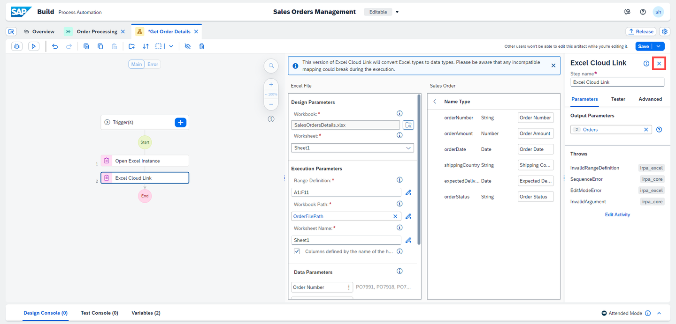Open the Save button dropdown arrow
The width and height of the screenshot is (676, 324).
click(659, 46)
